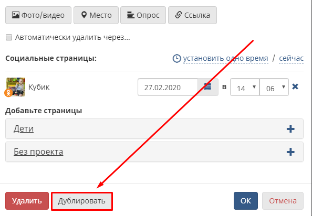Viewport: 312px width, 216px height.
Task: Click the Дублировать button
Action: click(82, 201)
